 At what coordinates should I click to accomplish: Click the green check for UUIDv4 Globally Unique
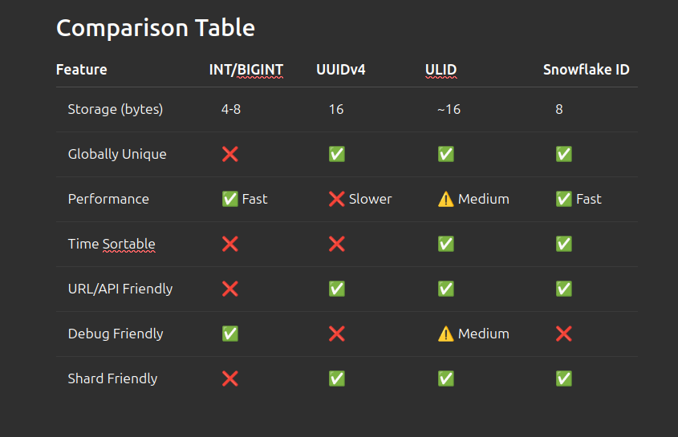pos(337,154)
